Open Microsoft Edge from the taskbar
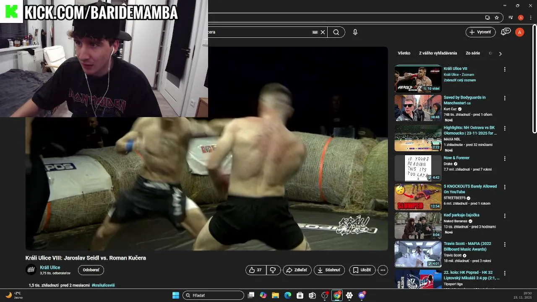The height and width of the screenshot is (302, 537). click(x=288, y=295)
